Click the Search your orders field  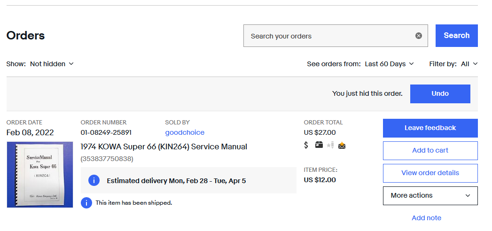point(329,36)
